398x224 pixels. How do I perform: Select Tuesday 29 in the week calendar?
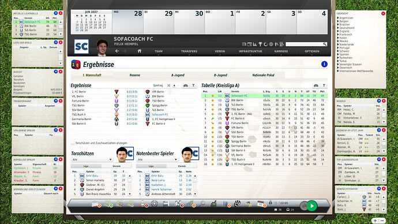pos(159,22)
